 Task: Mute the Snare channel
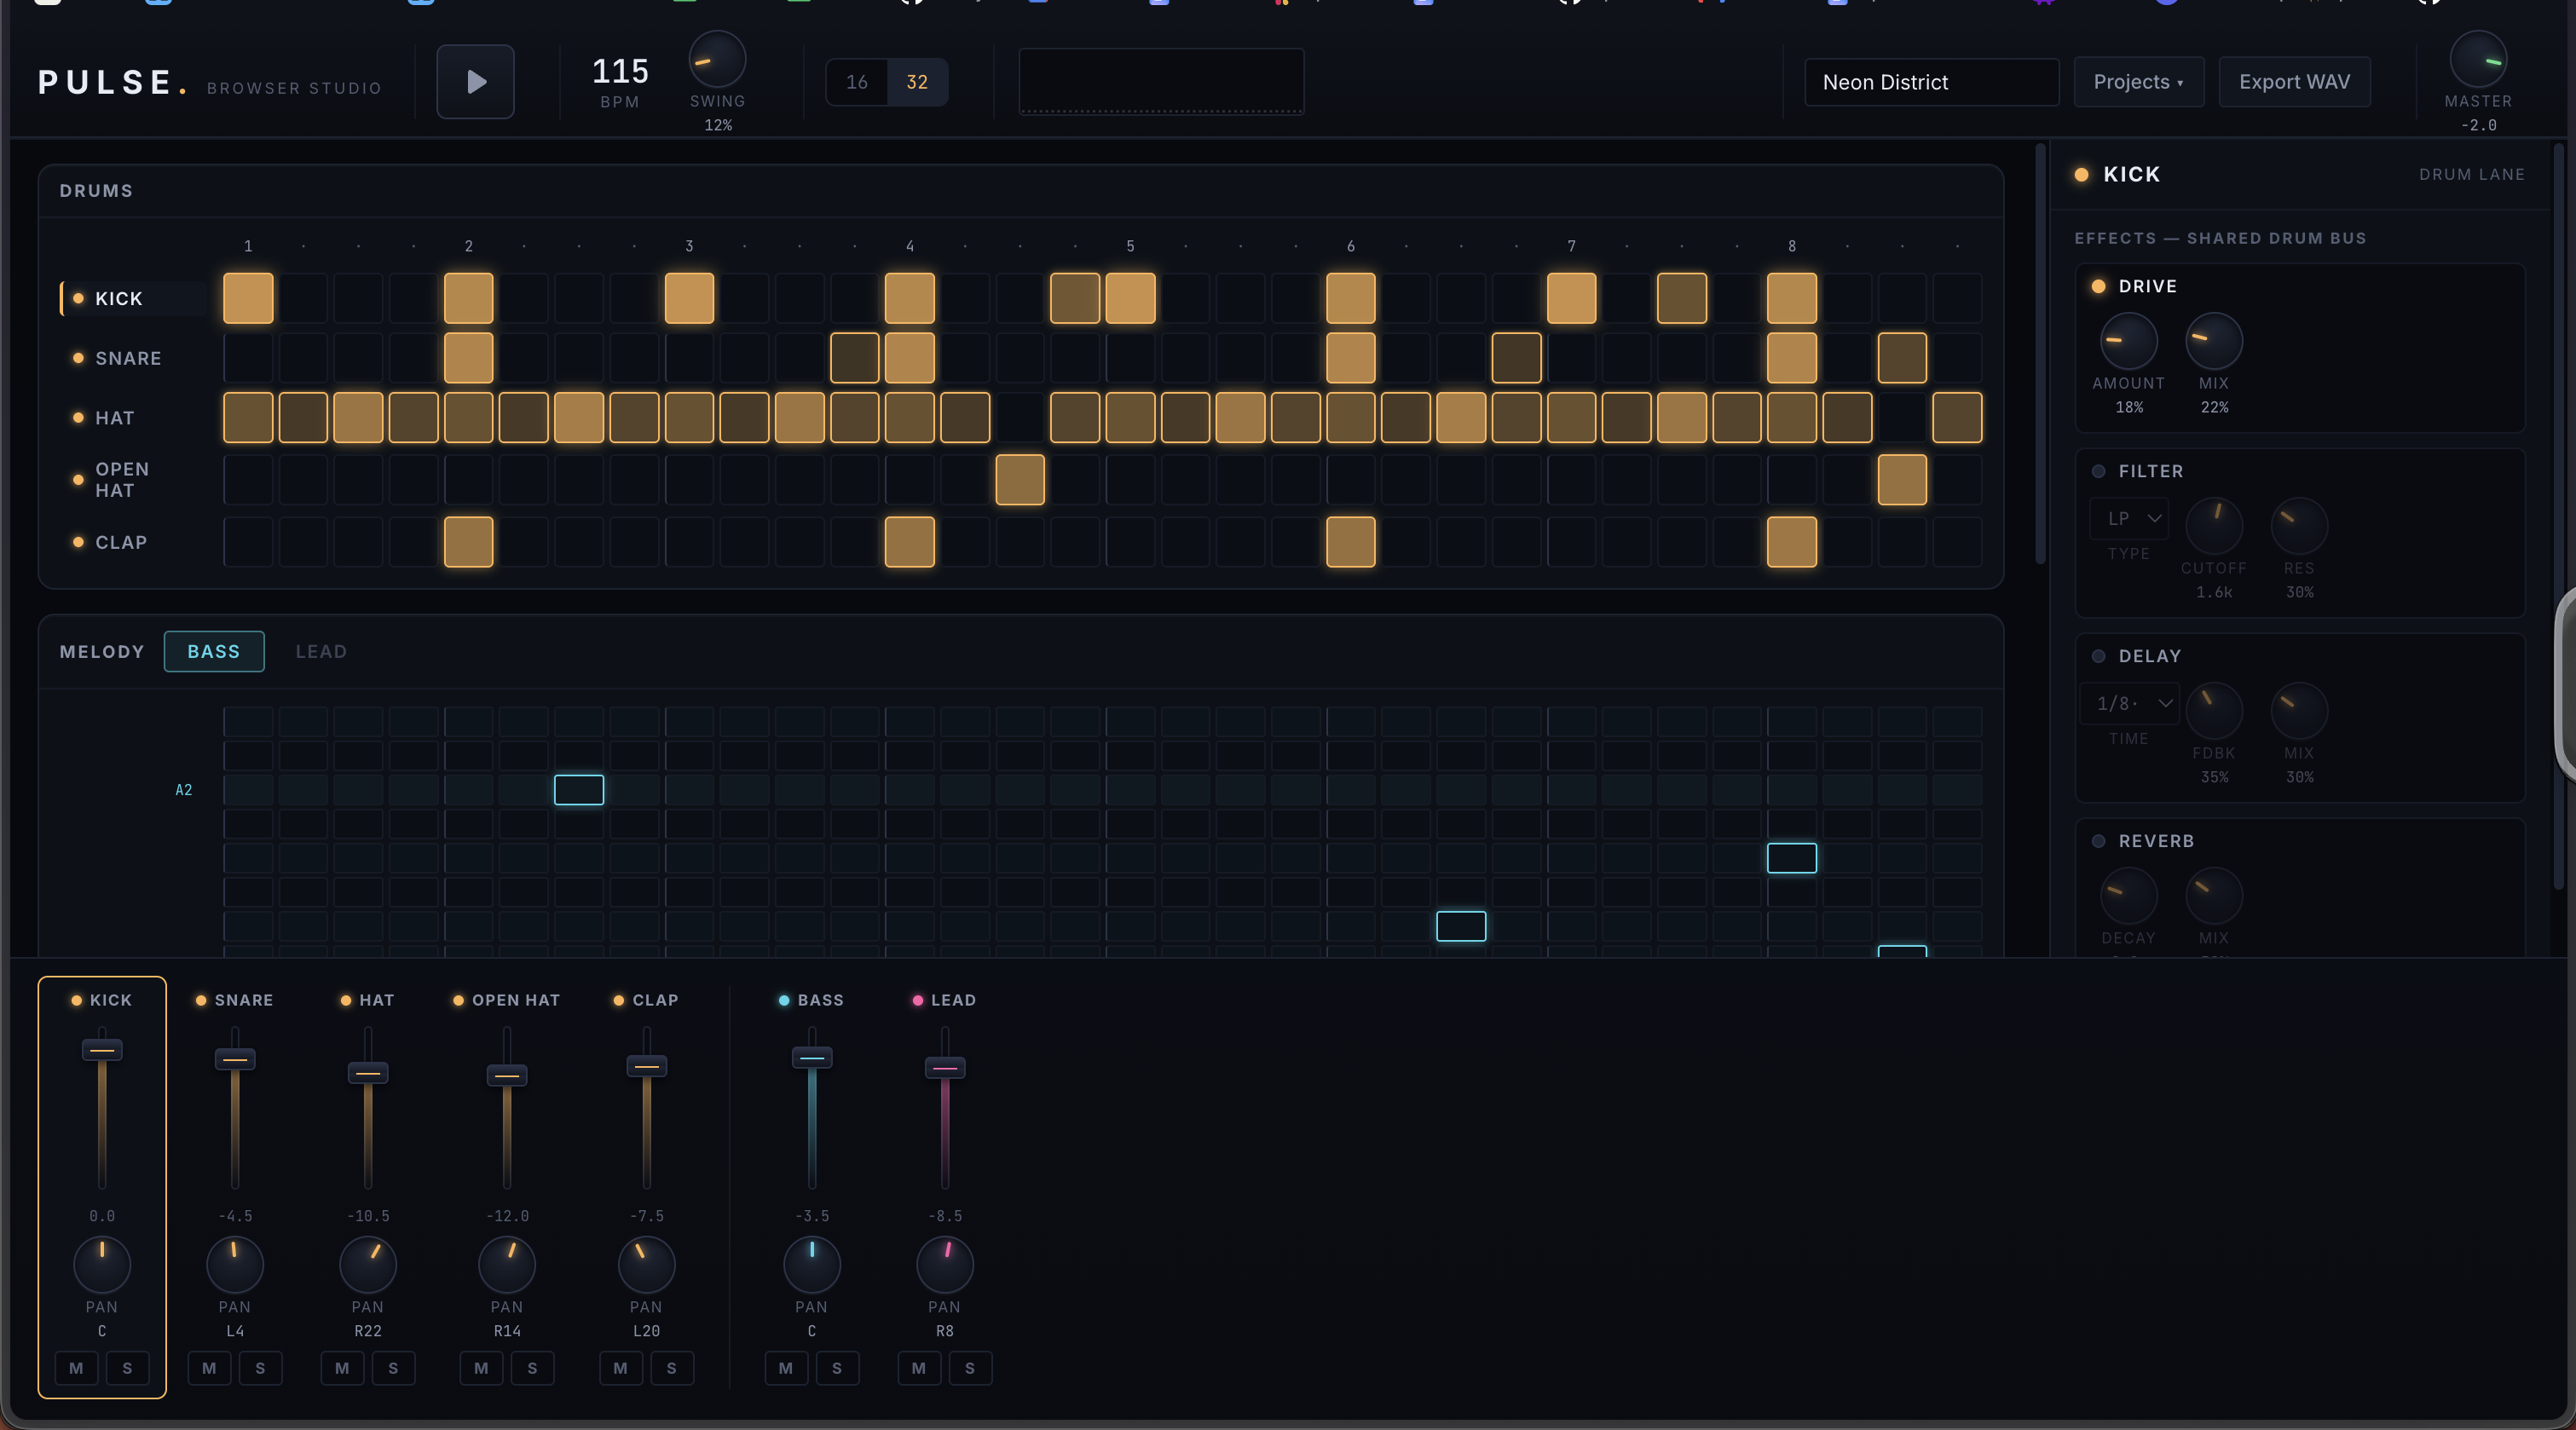coord(209,1368)
